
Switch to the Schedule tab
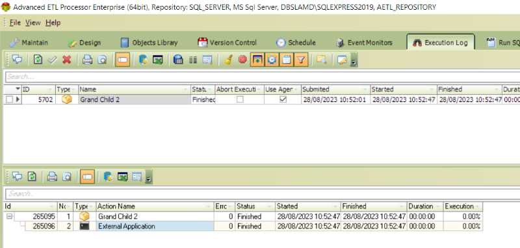click(296, 43)
